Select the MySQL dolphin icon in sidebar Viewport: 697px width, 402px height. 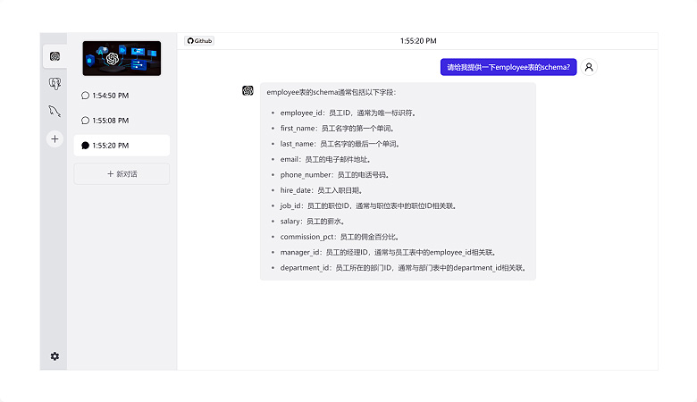click(x=55, y=111)
